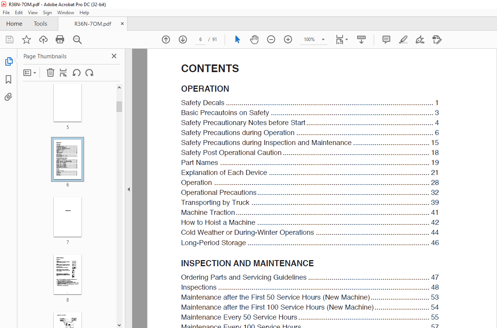Open the Edit menu
Image resolution: width=497 pixels, height=328 pixels.
(x=19, y=13)
